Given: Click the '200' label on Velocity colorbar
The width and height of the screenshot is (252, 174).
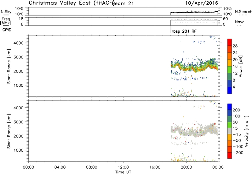Looking at the screenshot, I should 237,110.
